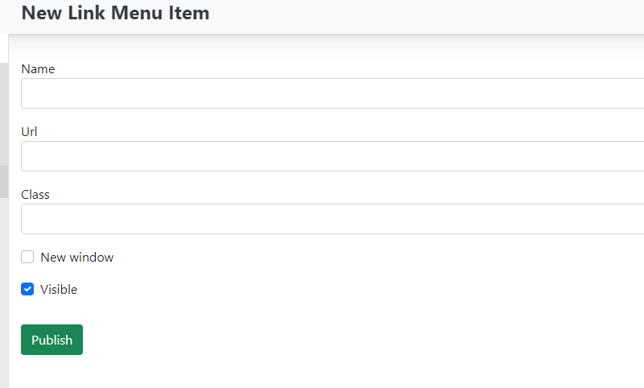Select the darker gray segment on left sidebar
The width and height of the screenshot is (644, 388).
pyautogui.click(x=4, y=181)
